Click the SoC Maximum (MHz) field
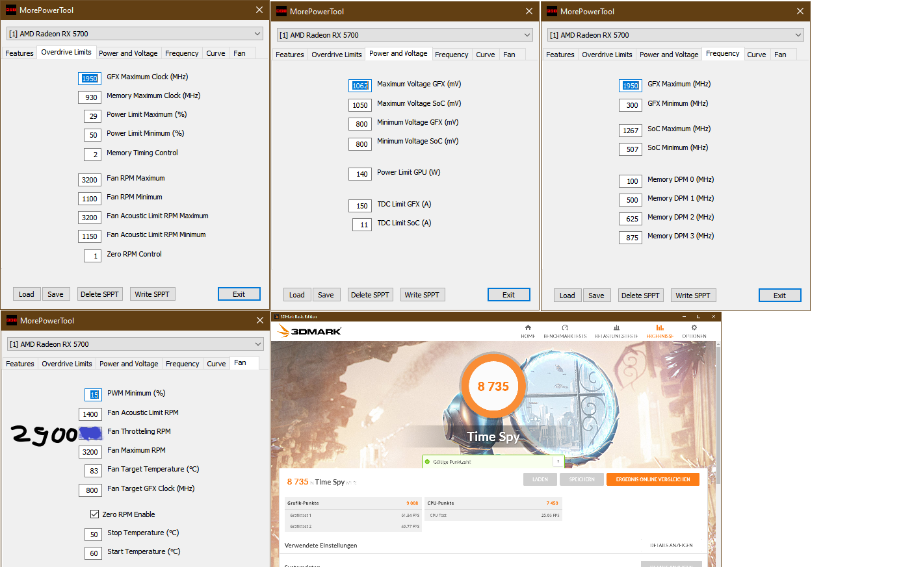 click(x=631, y=131)
